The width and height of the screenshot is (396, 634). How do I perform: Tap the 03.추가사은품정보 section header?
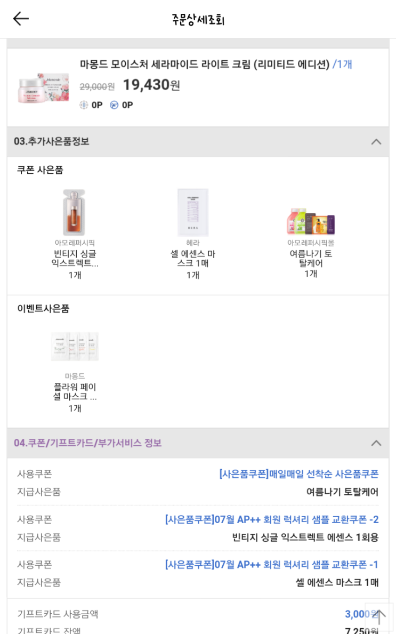click(x=198, y=141)
